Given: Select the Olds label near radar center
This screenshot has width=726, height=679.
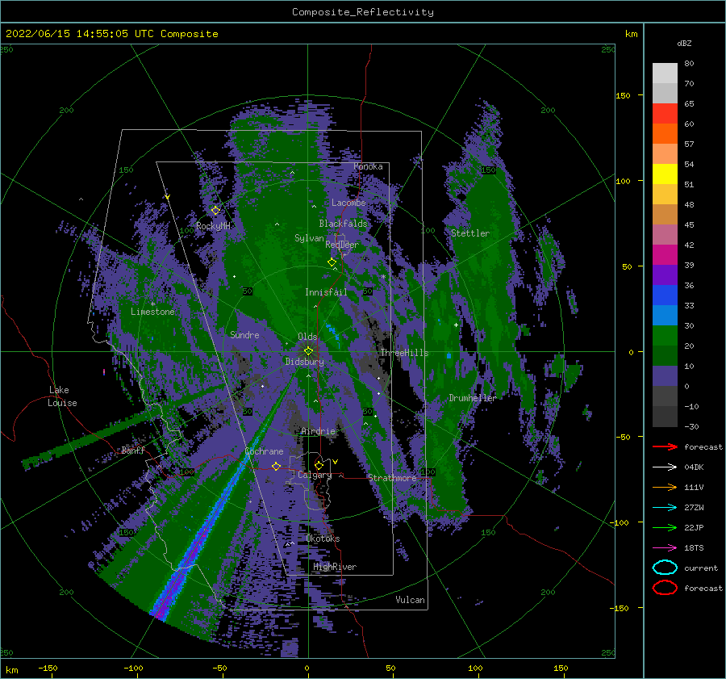Looking at the screenshot, I should point(307,337).
